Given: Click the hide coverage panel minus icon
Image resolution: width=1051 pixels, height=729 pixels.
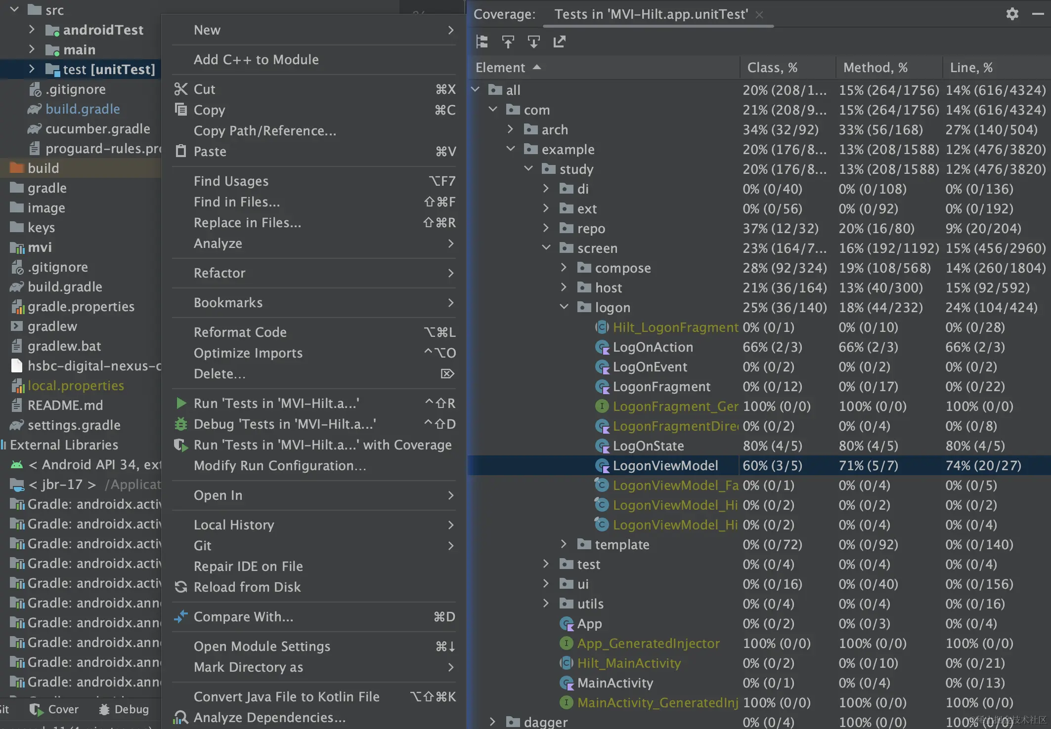Looking at the screenshot, I should (x=1038, y=14).
